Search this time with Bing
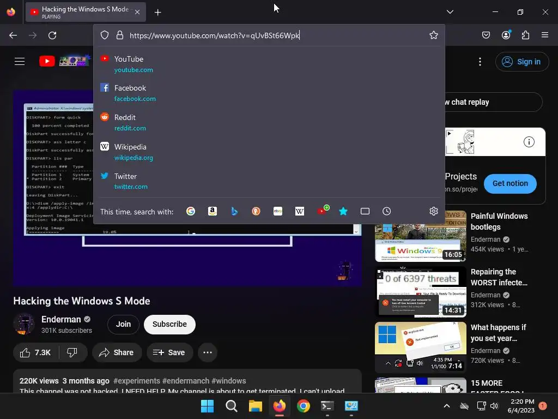The image size is (558, 419). [234, 211]
